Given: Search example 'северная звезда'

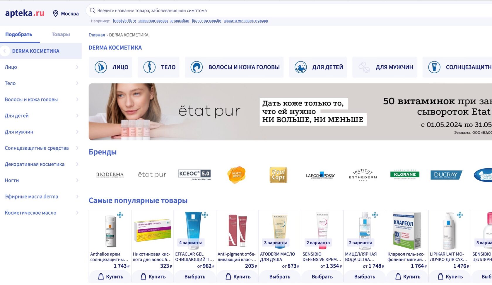Looking at the screenshot, I should click(x=153, y=21).
